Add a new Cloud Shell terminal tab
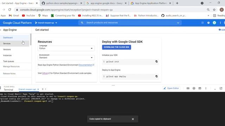 pyautogui.click(x=43, y=89)
